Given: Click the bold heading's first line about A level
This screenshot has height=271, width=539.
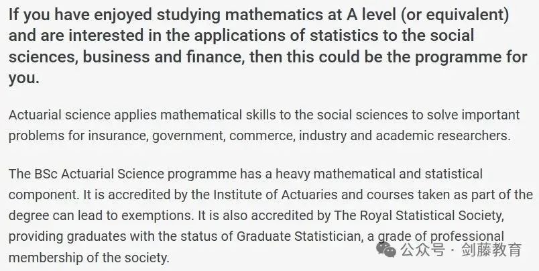Looking at the screenshot, I should [259, 15].
